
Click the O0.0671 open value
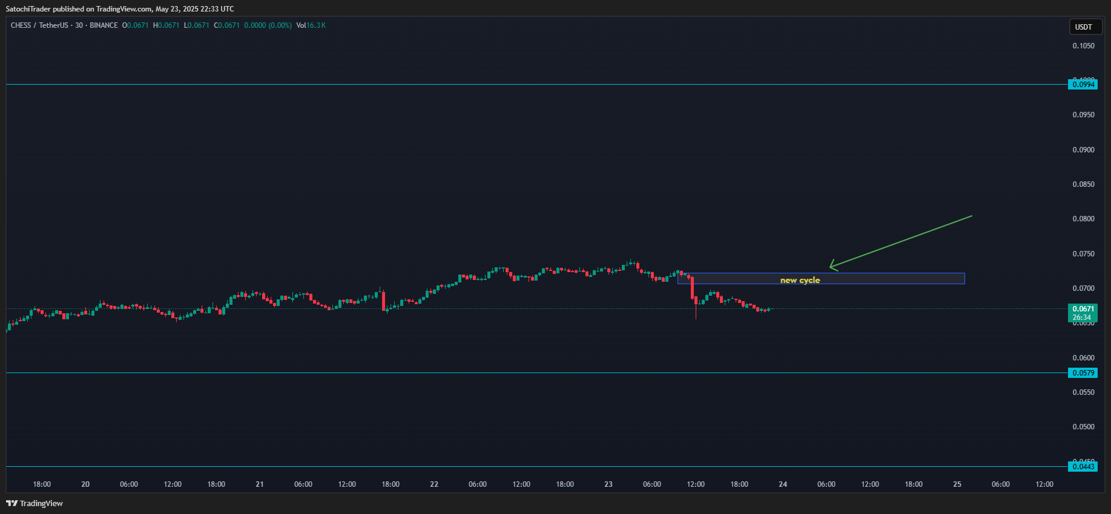coord(135,25)
